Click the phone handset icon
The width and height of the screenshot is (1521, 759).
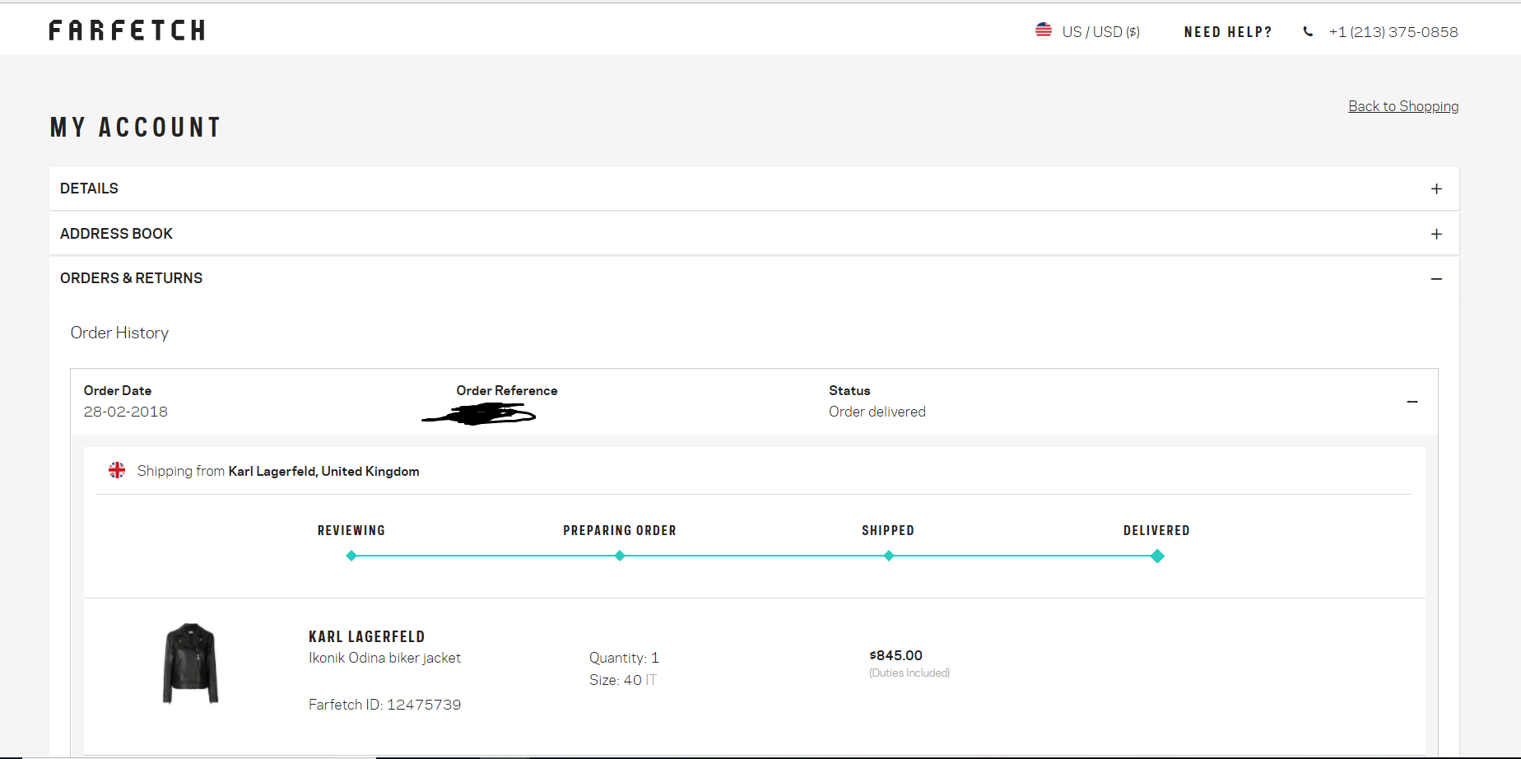(1308, 32)
